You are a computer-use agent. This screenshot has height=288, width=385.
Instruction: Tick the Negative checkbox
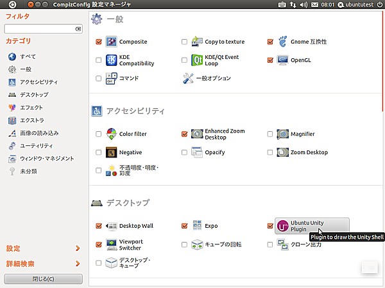(98, 152)
